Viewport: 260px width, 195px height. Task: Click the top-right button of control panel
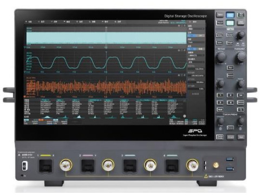point(240,15)
